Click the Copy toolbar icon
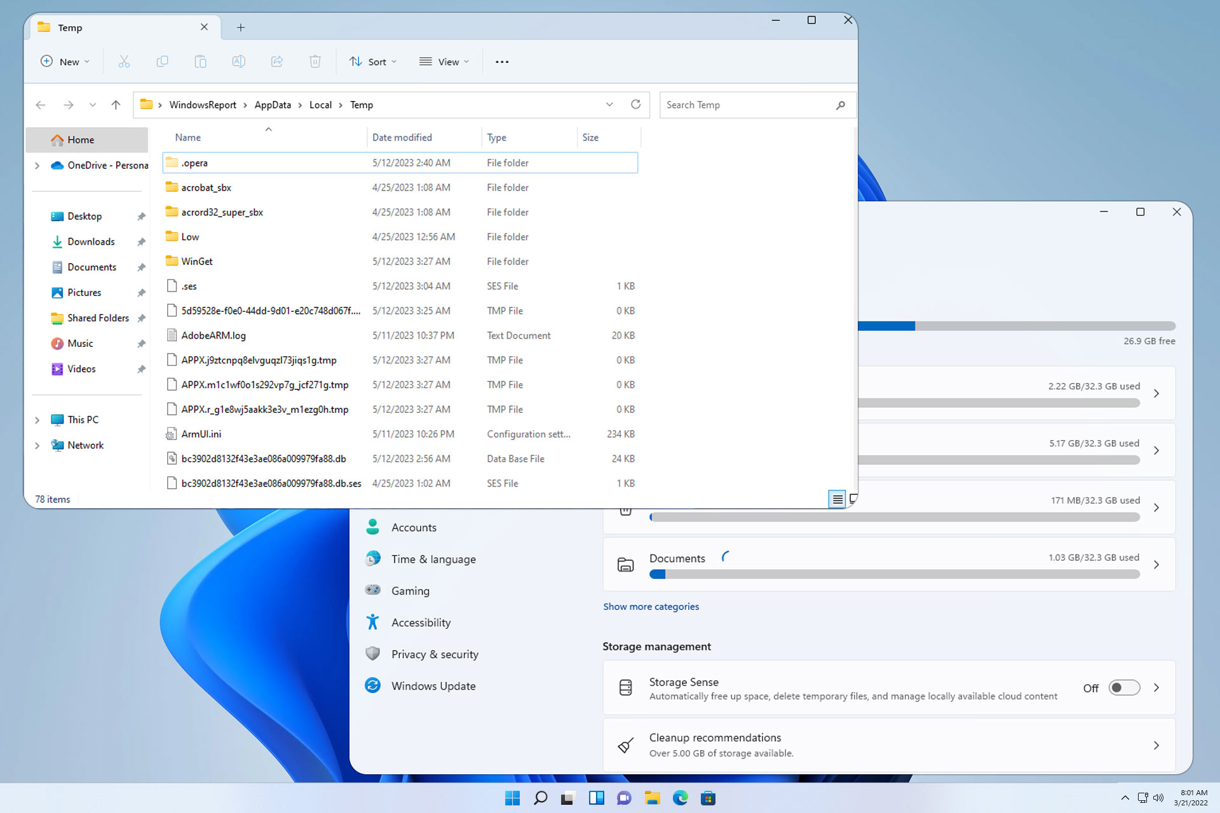The width and height of the screenshot is (1220, 813). (x=163, y=61)
